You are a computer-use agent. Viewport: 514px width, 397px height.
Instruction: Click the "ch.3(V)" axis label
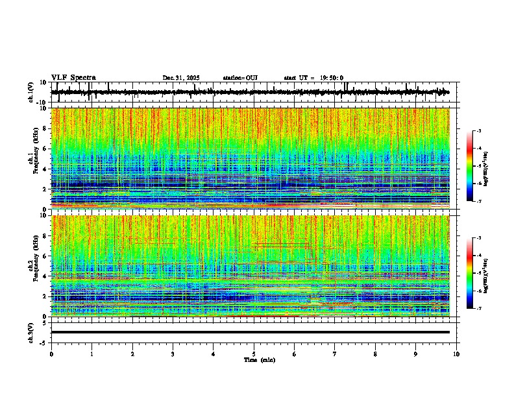click(31, 333)
